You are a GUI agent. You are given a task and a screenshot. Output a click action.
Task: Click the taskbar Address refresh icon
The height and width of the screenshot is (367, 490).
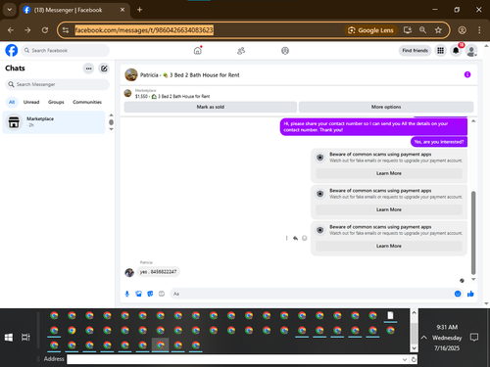tap(414, 359)
